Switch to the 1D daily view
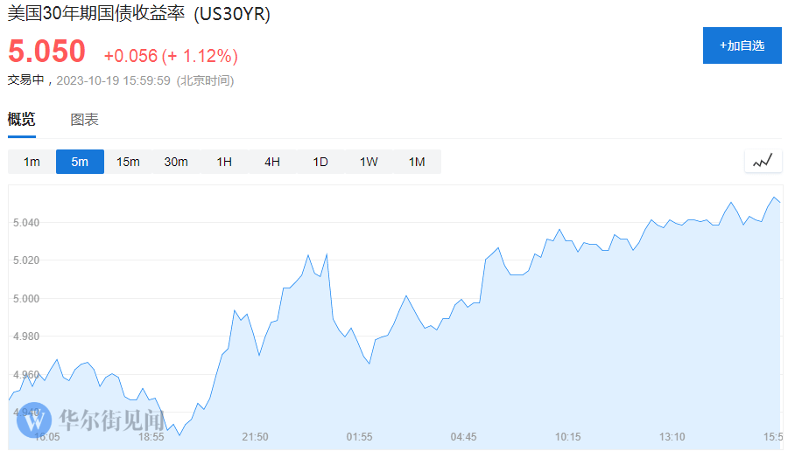Image resolution: width=788 pixels, height=458 pixels. [320, 162]
